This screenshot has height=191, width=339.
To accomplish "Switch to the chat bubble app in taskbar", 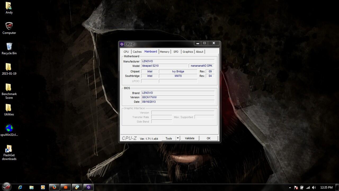I will (x=77, y=187).
